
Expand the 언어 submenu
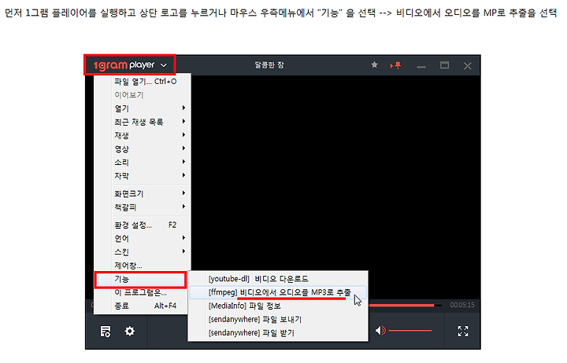[143, 238]
